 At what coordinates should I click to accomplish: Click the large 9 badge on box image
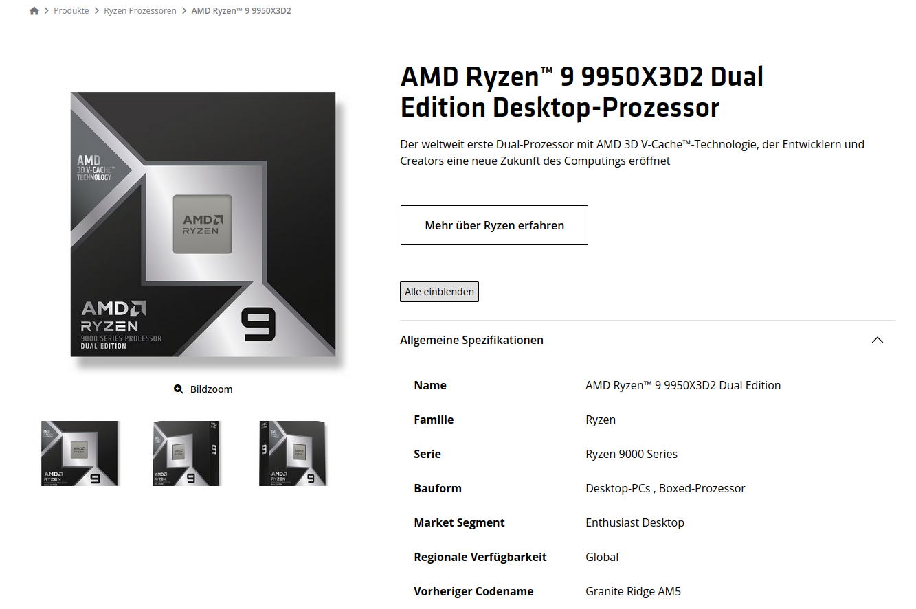click(258, 324)
